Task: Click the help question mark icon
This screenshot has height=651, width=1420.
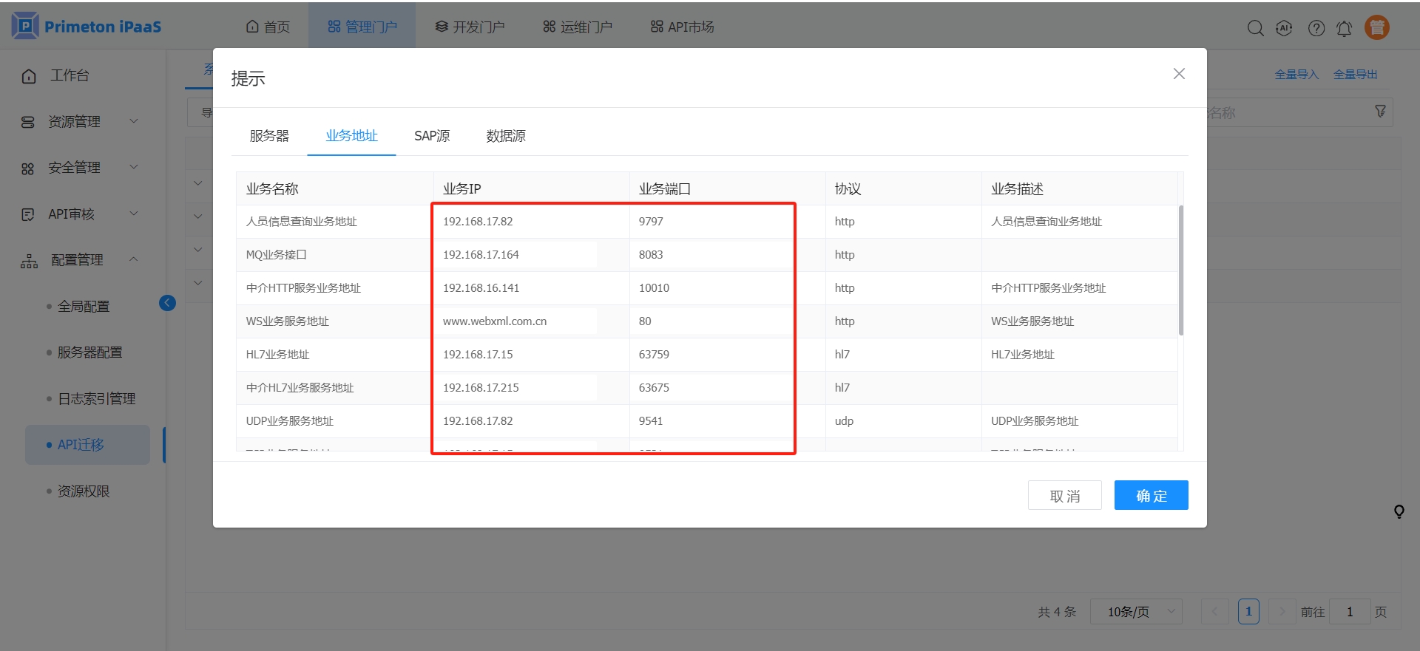Action: point(1316,28)
